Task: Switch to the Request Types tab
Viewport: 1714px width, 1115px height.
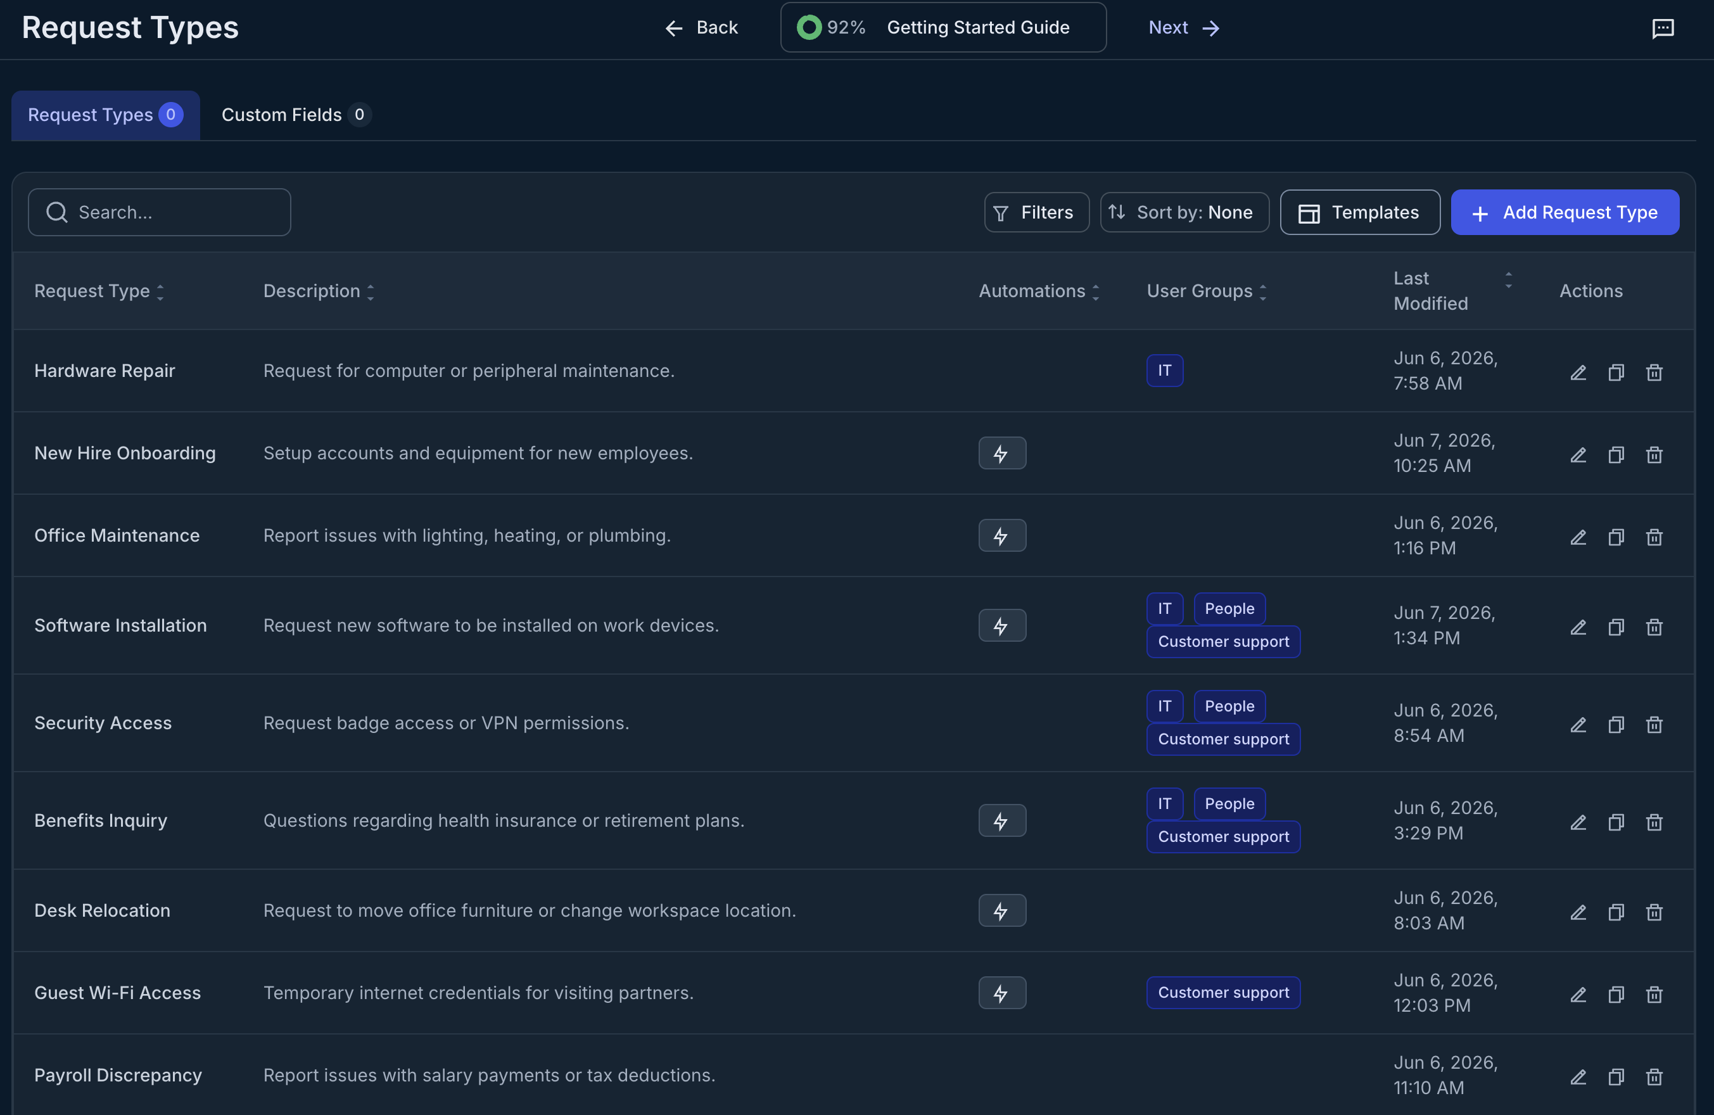Action: click(x=105, y=115)
